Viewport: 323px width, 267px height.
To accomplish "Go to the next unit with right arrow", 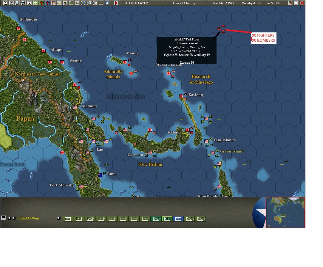I will pyautogui.click(x=14, y=218).
